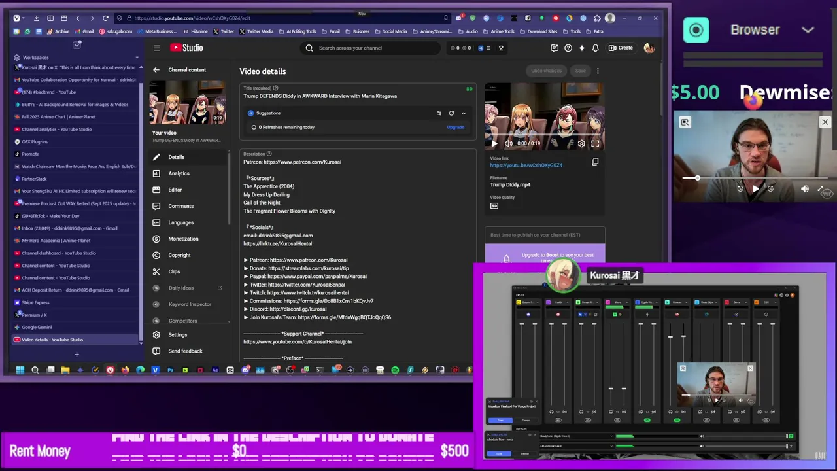Click in the Search across your channel field

pos(370,48)
